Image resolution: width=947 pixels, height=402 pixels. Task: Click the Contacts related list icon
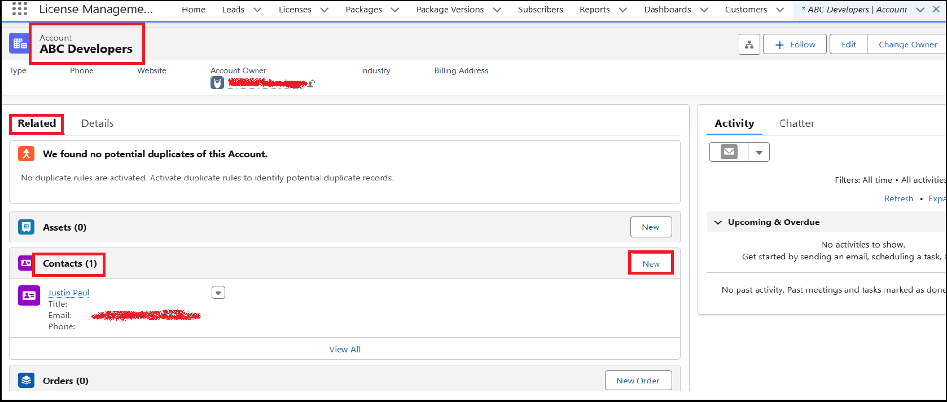[25, 263]
